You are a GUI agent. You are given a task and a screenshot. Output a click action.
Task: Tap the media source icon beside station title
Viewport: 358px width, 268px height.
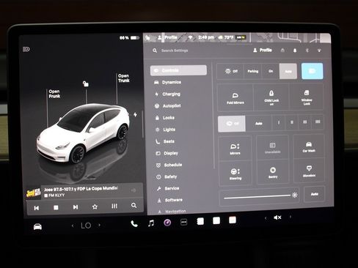pos(134,190)
